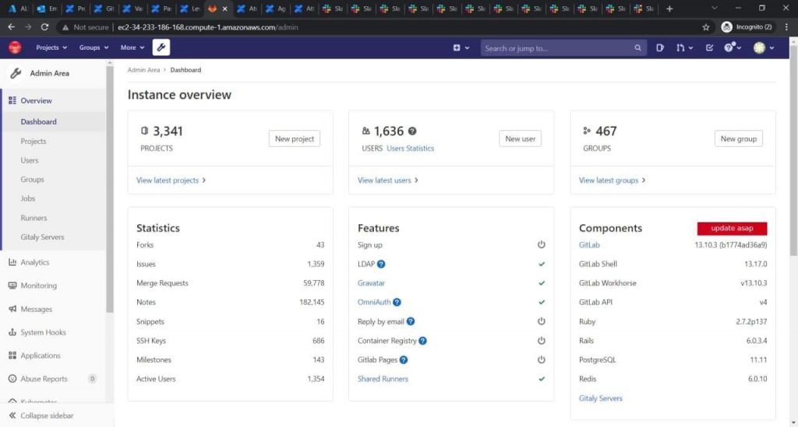The image size is (798, 427).
Task: Open the More dropdown in navbar
Action: [x=132, y=47]
